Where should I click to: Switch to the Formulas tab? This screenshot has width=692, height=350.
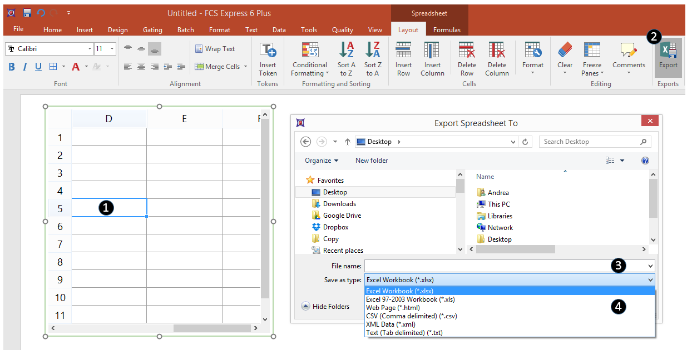(447, 30)
